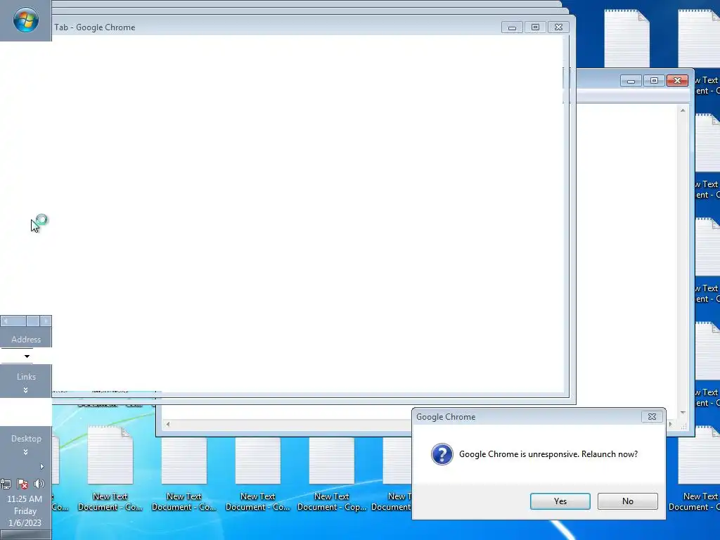Select the 'Document - Cop...' desktop file

coord(332,475)
